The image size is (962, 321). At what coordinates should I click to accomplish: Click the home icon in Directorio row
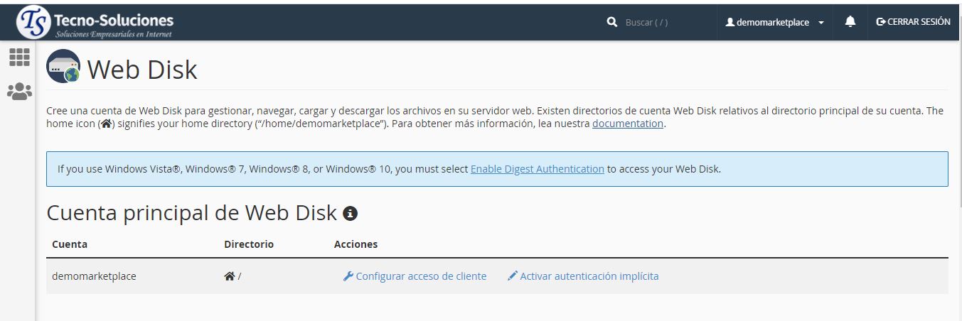229,276
